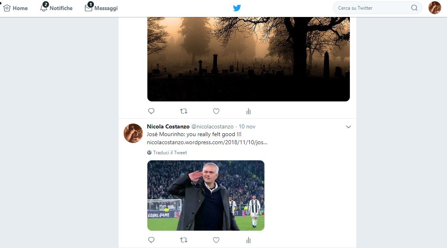Reply to the Mourinho tweet
Screen dimensions: 447x248
click(151, 240)
